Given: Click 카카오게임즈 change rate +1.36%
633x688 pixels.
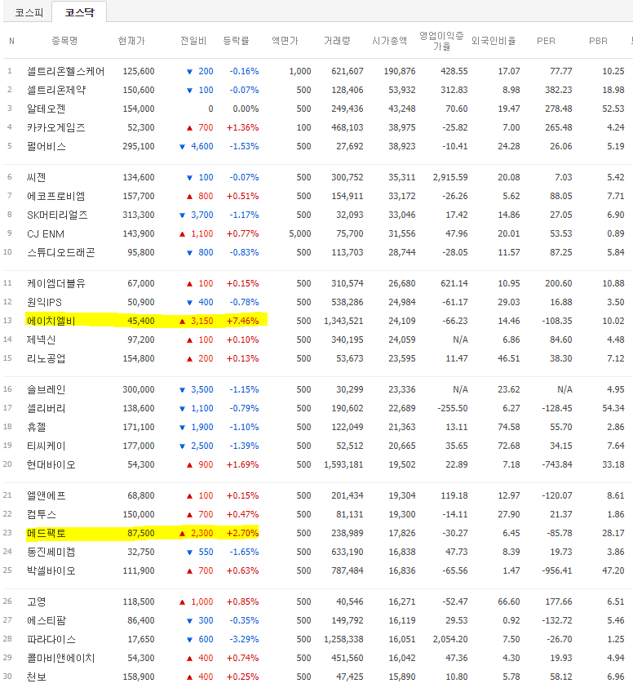Looking at the screenshot, I should (242, 127).
